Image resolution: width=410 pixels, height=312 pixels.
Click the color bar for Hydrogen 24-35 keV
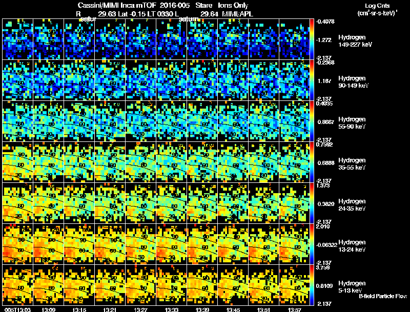pos(312,203)
